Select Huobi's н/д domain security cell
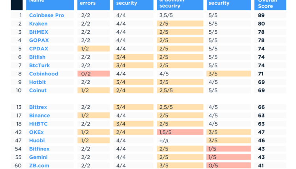This screenshot has height=169, width=296. 180,140
